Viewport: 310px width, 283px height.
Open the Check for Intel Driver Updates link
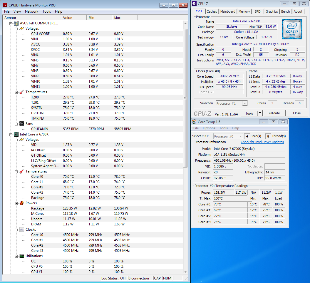262,142
